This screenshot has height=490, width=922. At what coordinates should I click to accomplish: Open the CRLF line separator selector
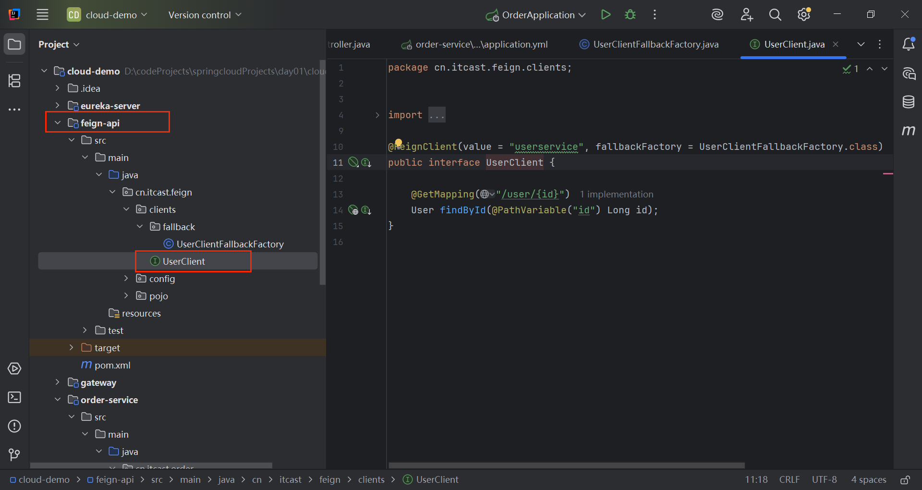(789, 480)
